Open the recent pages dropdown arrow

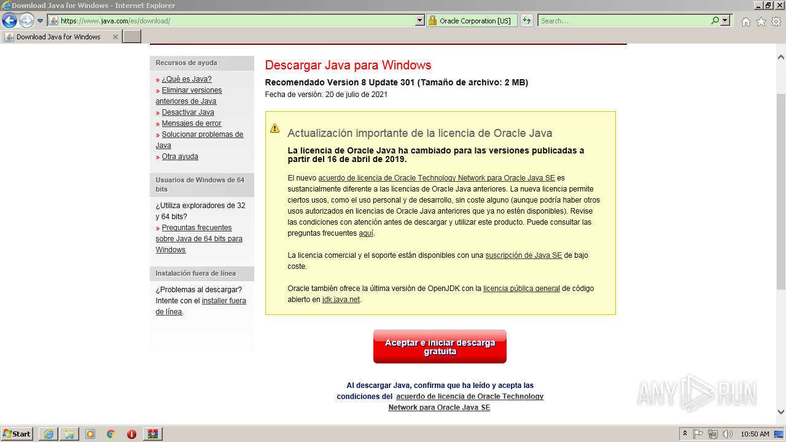(x=41, y=21)
